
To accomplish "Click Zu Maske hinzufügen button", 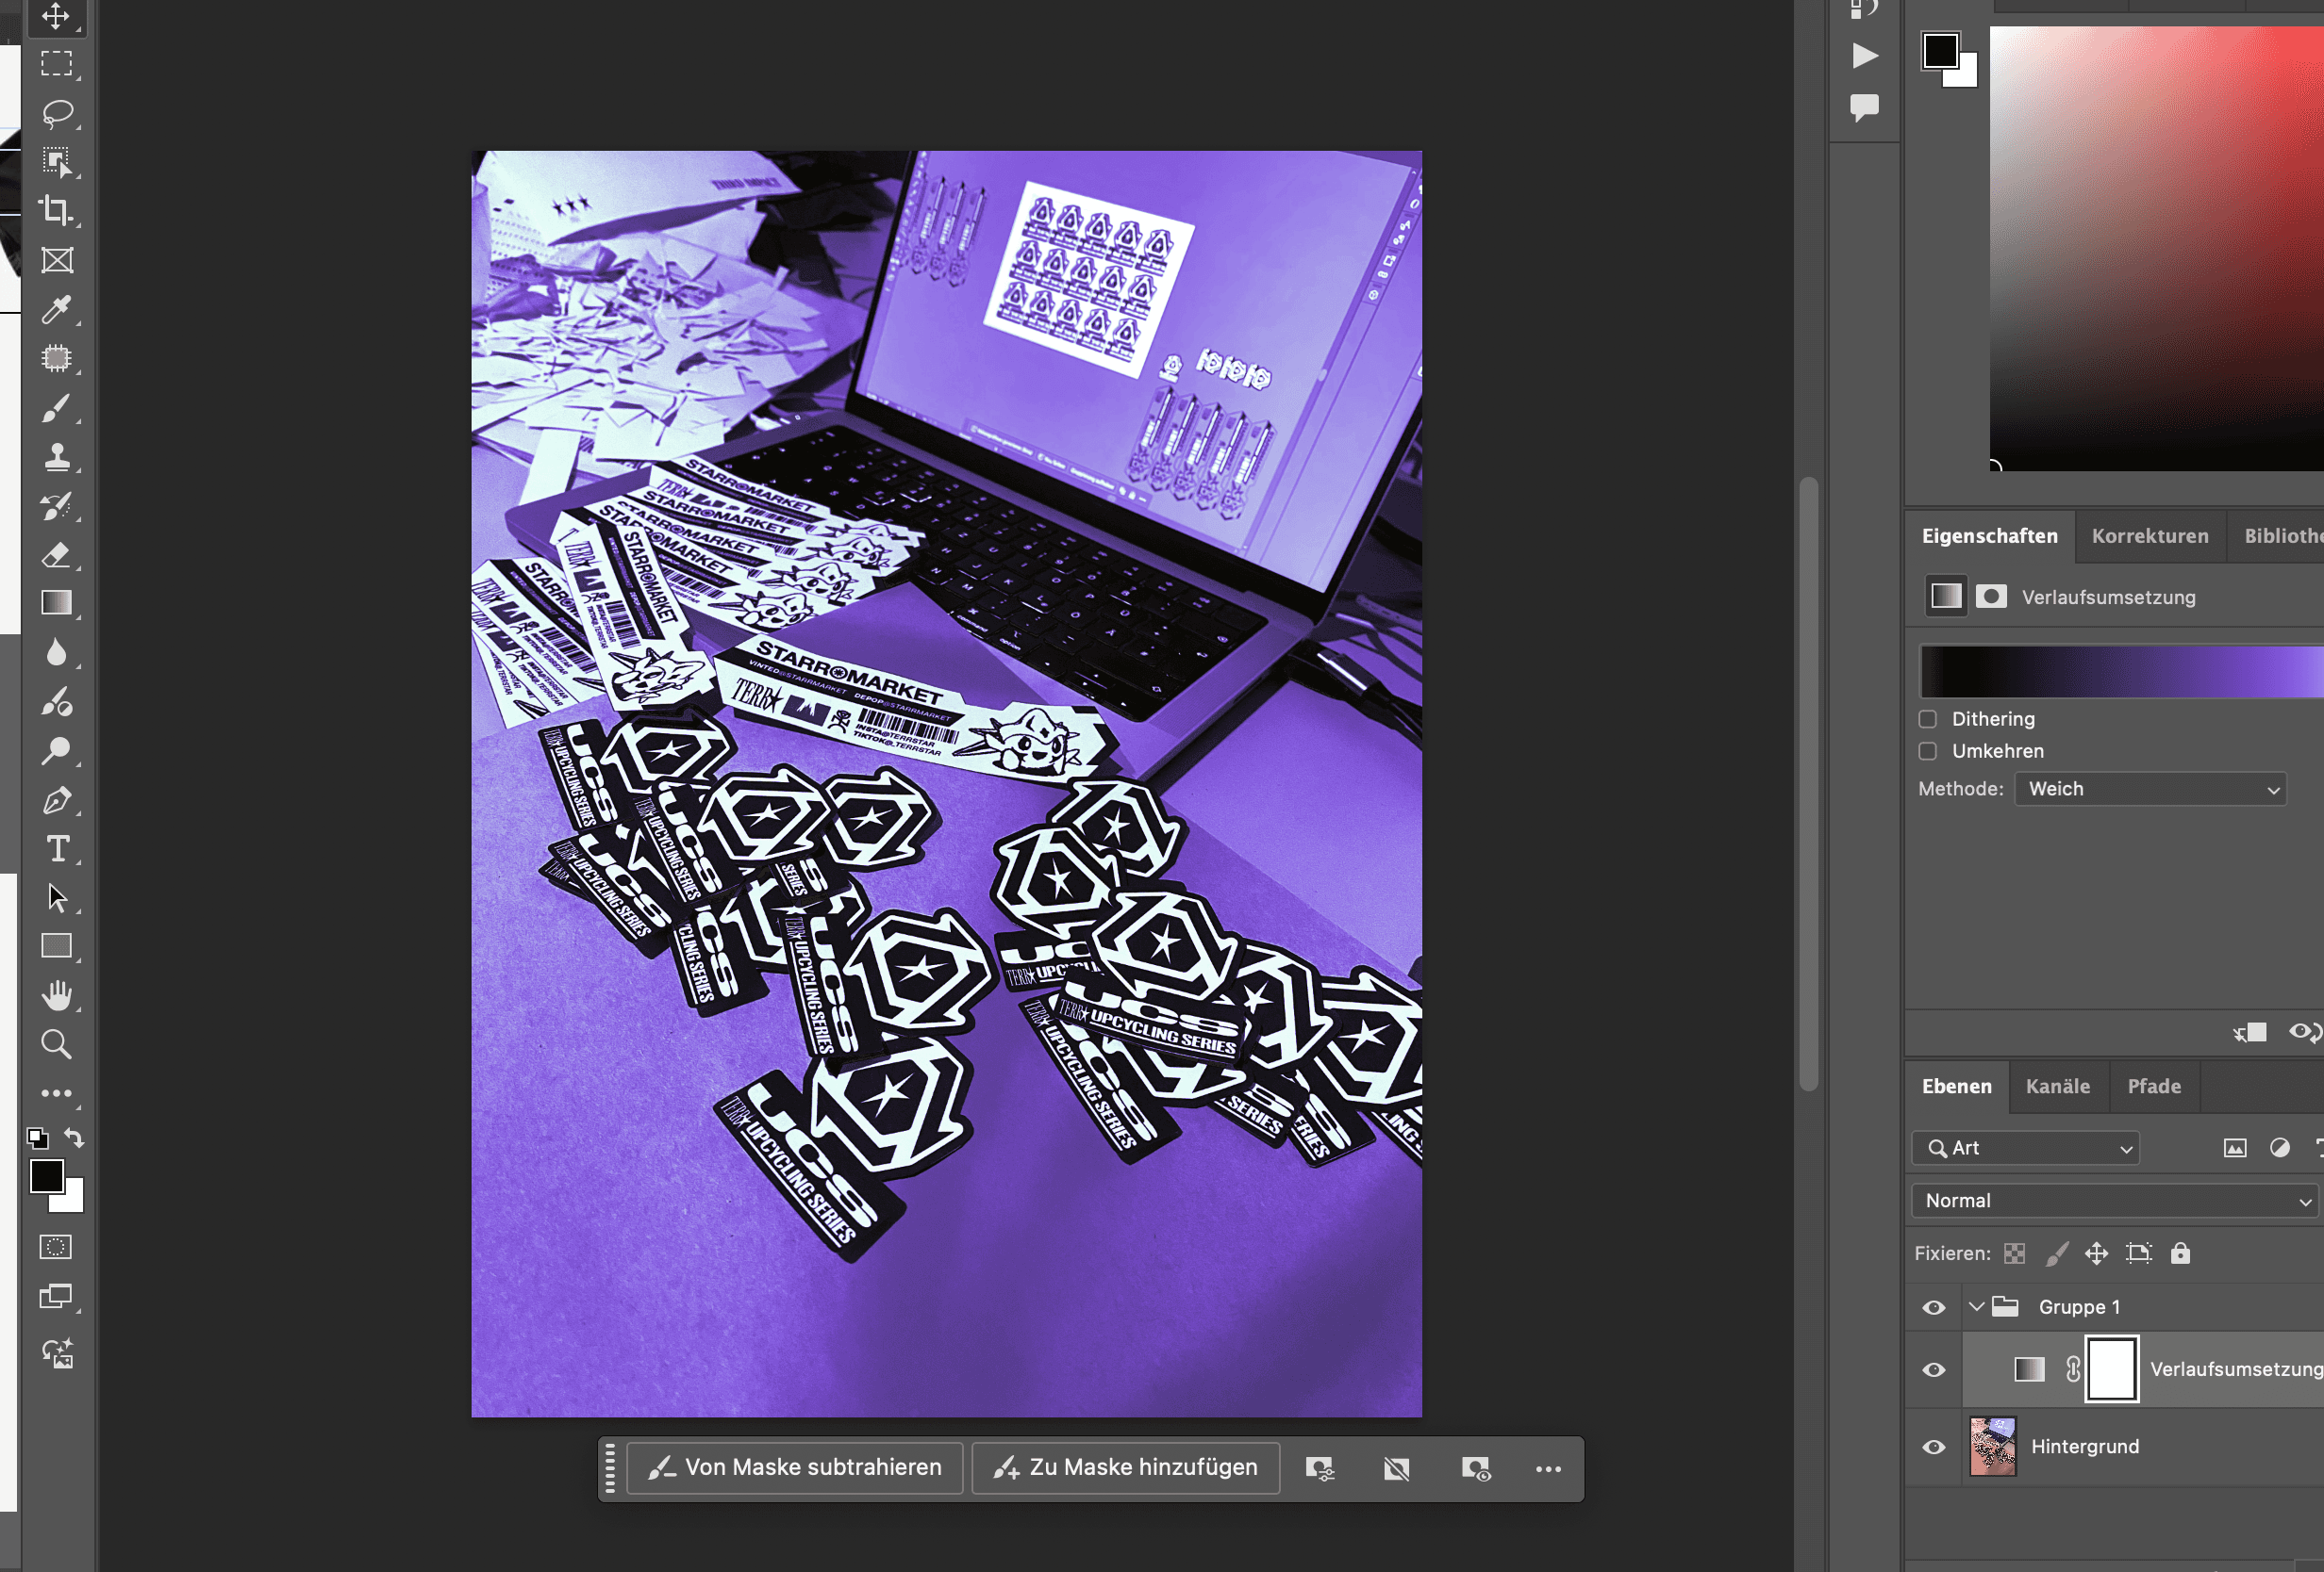I will point(1125,1468).
